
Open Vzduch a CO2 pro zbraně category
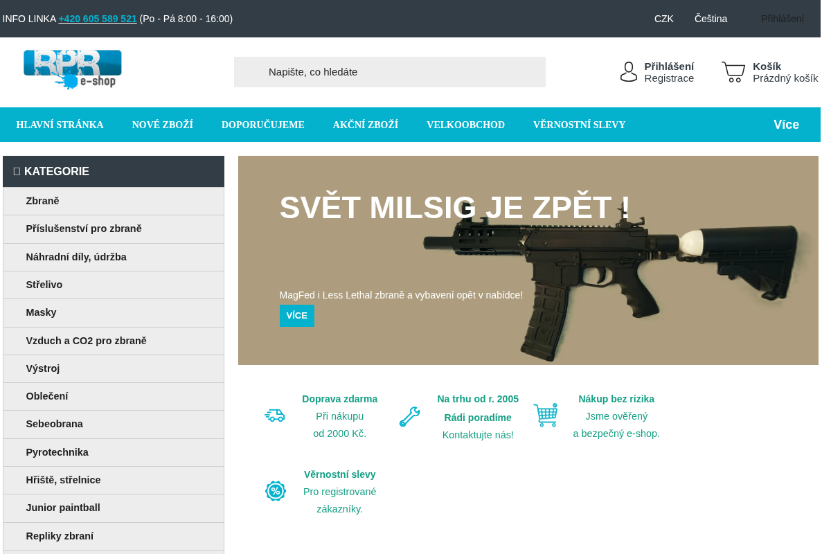(114, 341)
